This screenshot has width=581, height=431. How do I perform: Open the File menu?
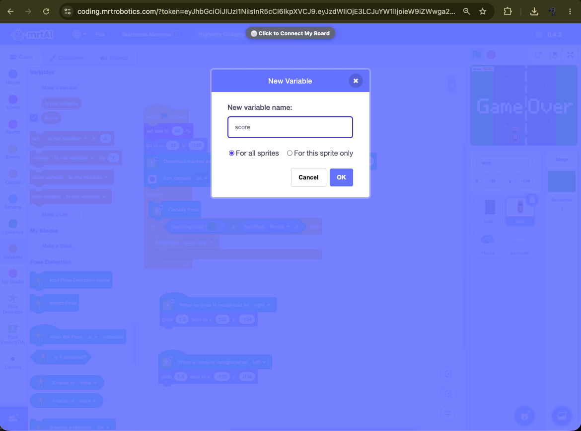[100, 34]
